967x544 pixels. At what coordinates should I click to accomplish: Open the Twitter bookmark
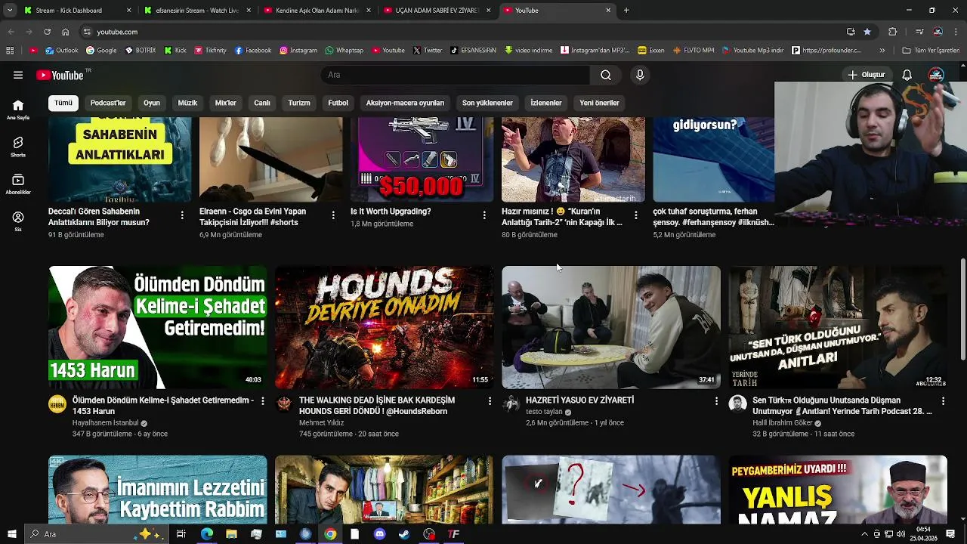point(428,51)
